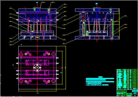138x97 pixels.
Task: Select the upper magenta cavity outline in plan view
Action: 37,63
